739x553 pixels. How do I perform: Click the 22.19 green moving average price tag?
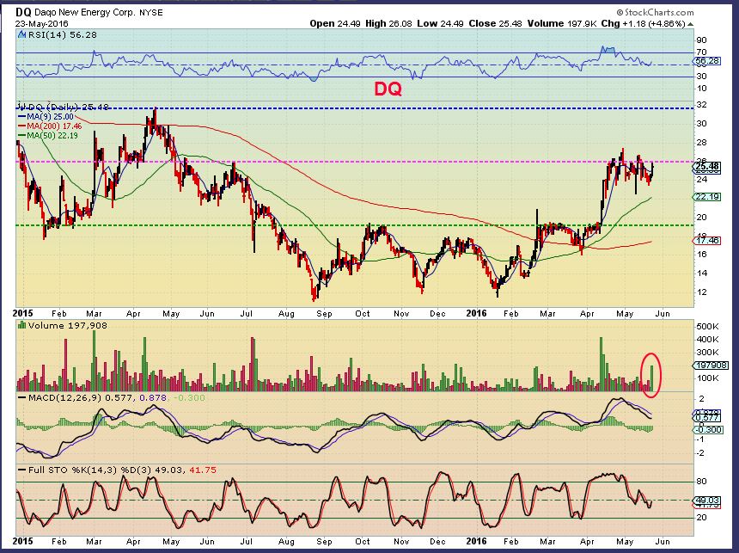click(707, 196)
